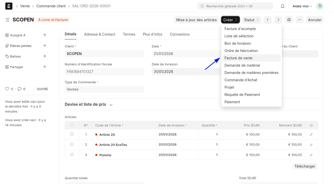Choose Requête de Paiement from menu
Screen dimensions: 334x184
[x=252, y=95]
